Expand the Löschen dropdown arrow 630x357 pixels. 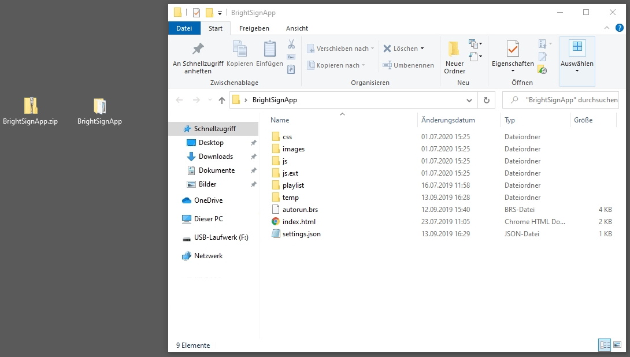422,49
